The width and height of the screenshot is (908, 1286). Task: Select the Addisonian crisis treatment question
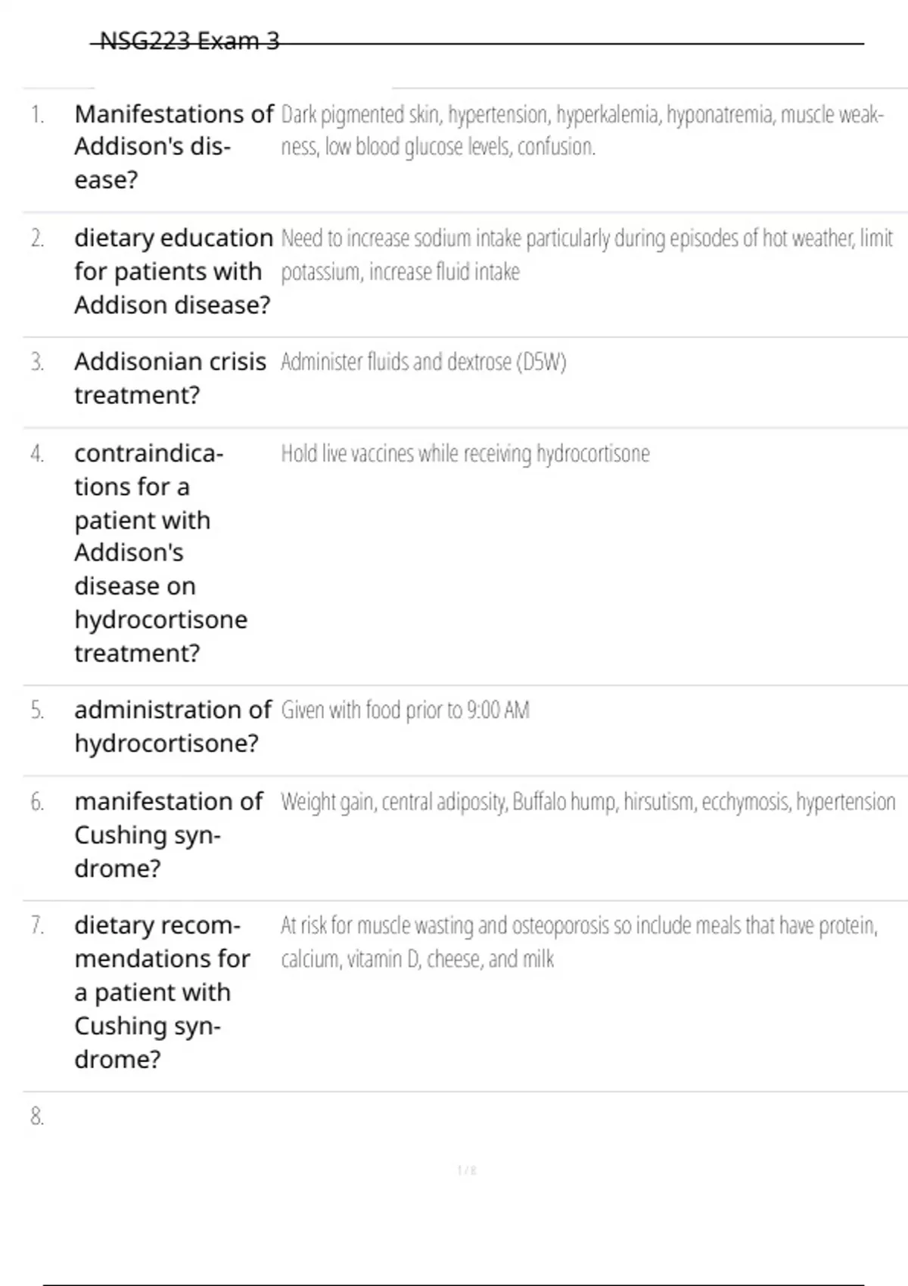tap(170, 377)
